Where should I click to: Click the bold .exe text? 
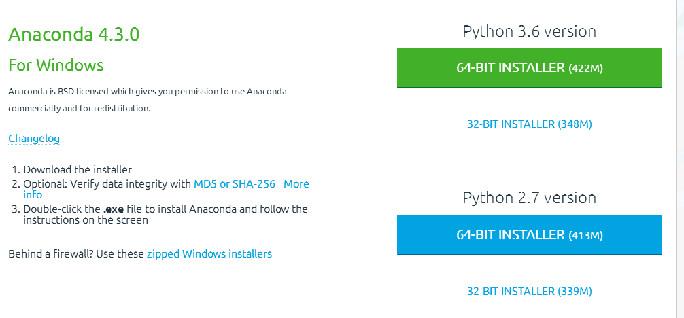point(113,209)
